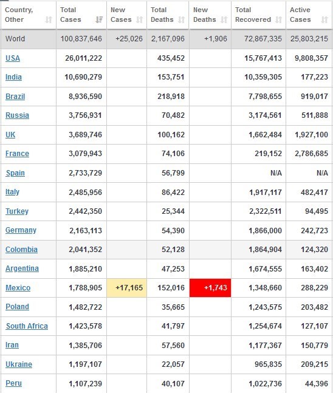Click Total Deaths sort arrows icon
This screenshot has width=333, height=393.
(182, 19)
